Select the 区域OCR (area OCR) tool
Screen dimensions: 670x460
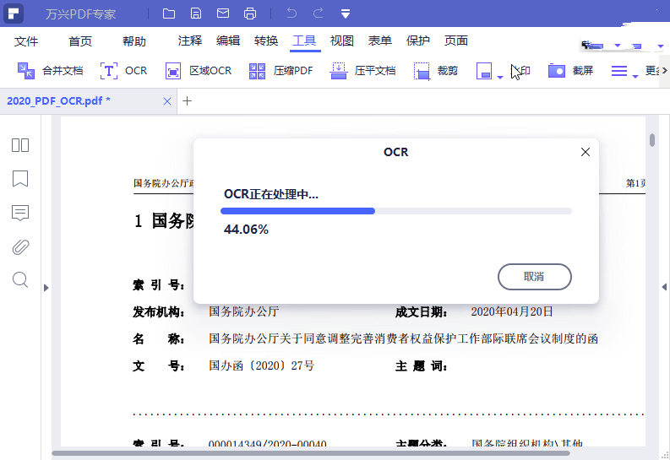(173, 71)
